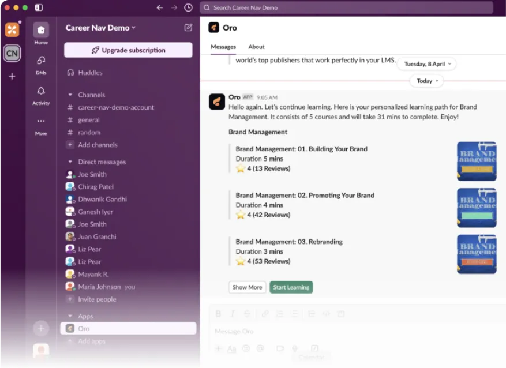Click Upgrade subscription
Image resolution: width=506 pixels, height=368 pixels.
pyautogui.click(x=129, y=50)
